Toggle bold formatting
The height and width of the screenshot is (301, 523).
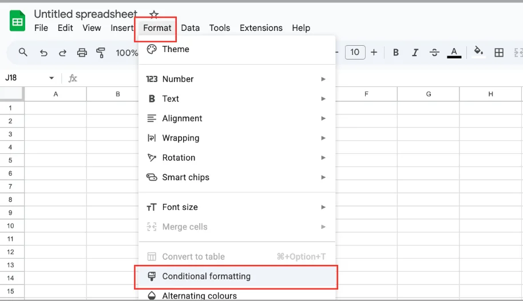point(396,53)
